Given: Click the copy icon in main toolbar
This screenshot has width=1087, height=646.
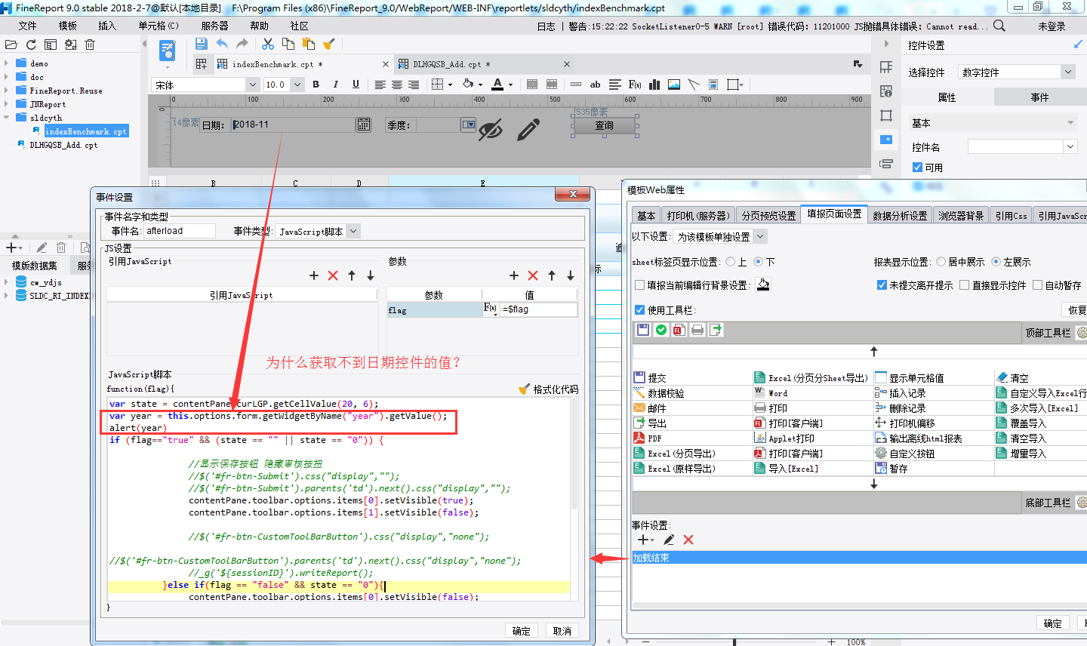Looking at the screenshot, I should 288,44.
